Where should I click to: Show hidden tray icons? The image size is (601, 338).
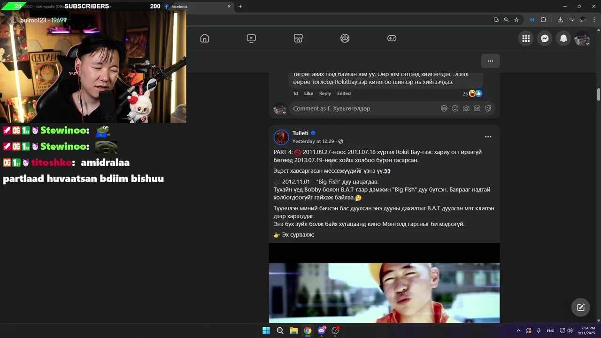[518, 330]
